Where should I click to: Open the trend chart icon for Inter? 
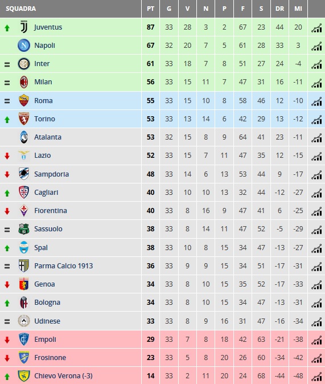(x=316, y=64)
